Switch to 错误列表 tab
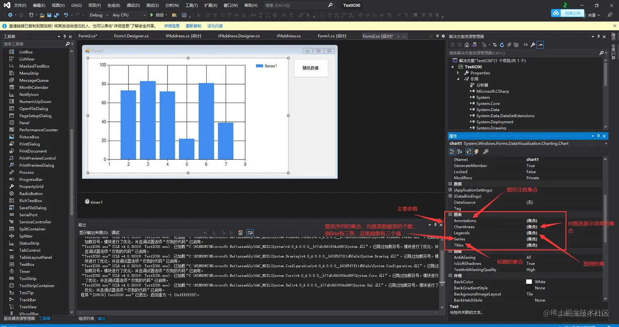The height and width of the screenshot is (327, 619). tap(86, 318)
